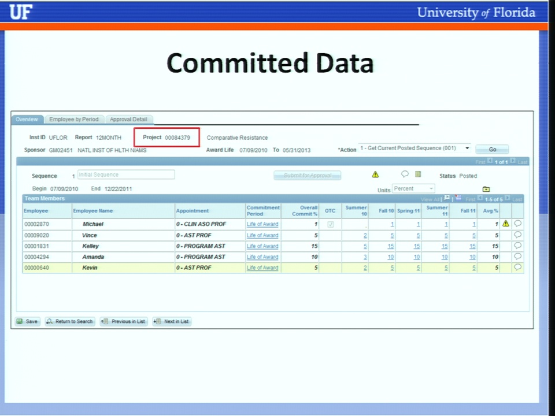The width and height of the screenshot is (555, 416).
Task: Sort by the Spring 11 column header
Action: (x=409, y=211)
